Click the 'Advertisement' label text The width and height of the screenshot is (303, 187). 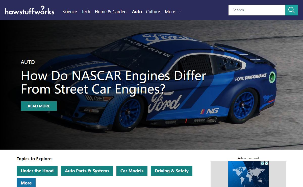(248, 158)
